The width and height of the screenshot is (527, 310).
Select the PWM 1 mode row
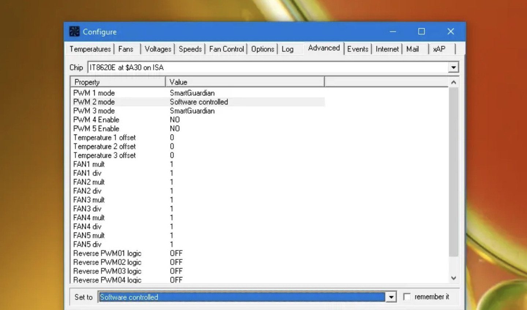pyautogui.click(x=198, y=93)
